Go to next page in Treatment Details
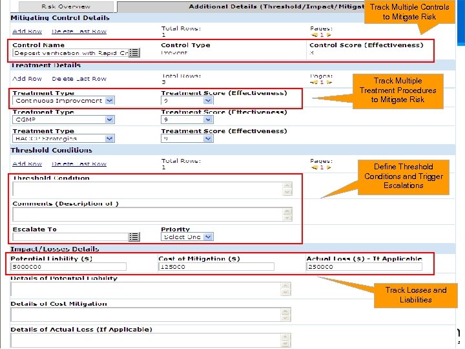This screenshot has width=465, height=349. coord(329,82)
